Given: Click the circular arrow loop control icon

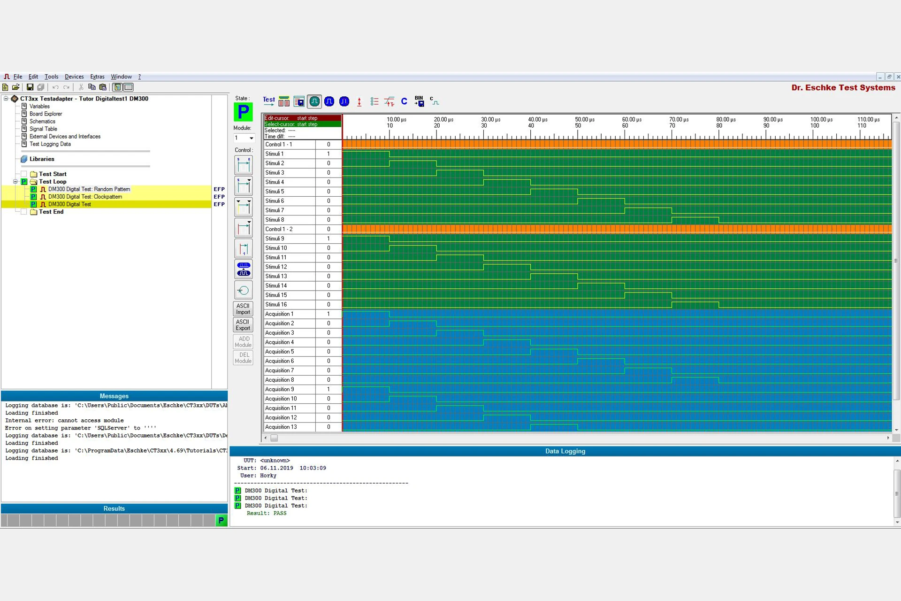Looking at the screenshot, I should tap(243, 291).
